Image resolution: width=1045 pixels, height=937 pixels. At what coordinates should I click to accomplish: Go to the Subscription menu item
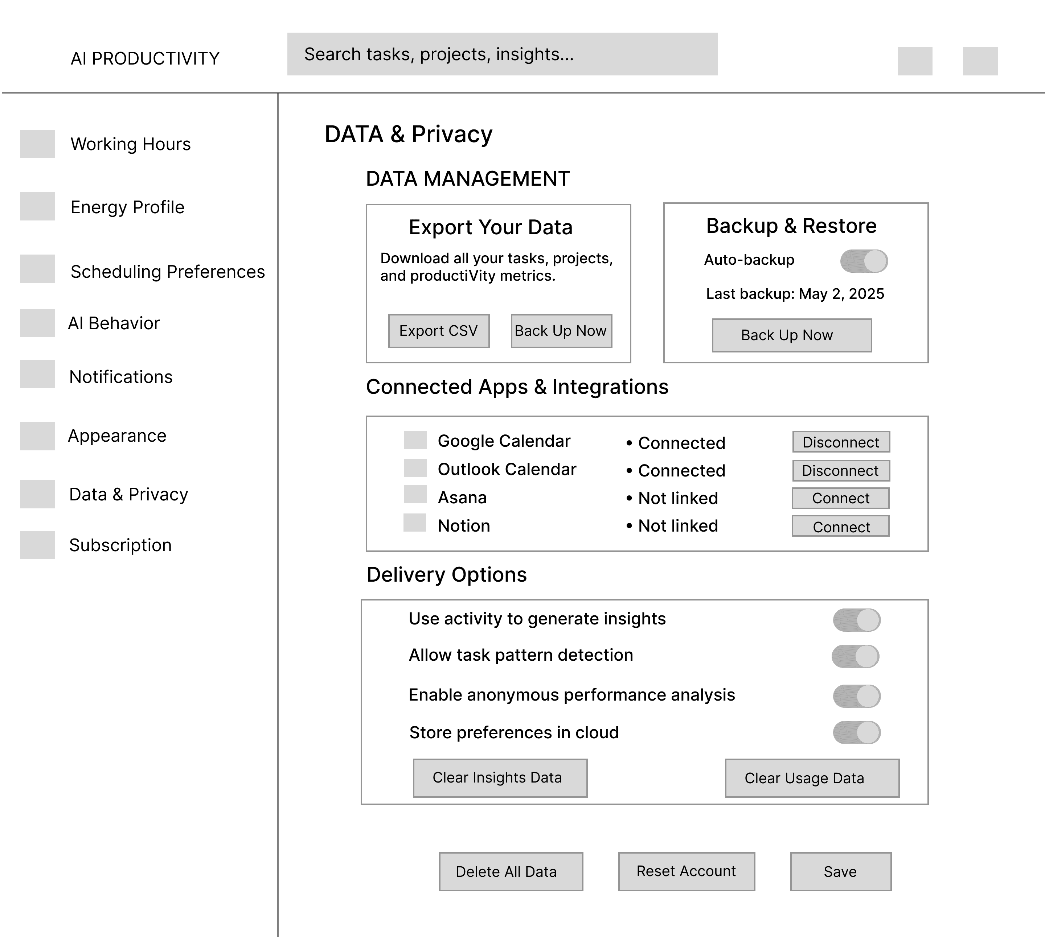click(120, 545)
